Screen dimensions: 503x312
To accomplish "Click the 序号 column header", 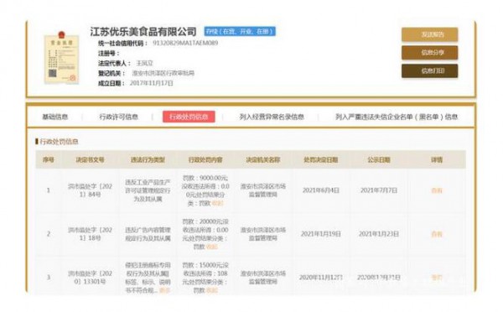I will point(49,159).
